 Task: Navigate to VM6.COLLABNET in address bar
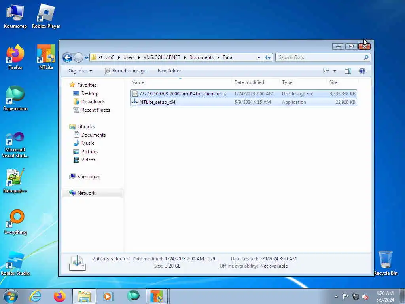162,57
